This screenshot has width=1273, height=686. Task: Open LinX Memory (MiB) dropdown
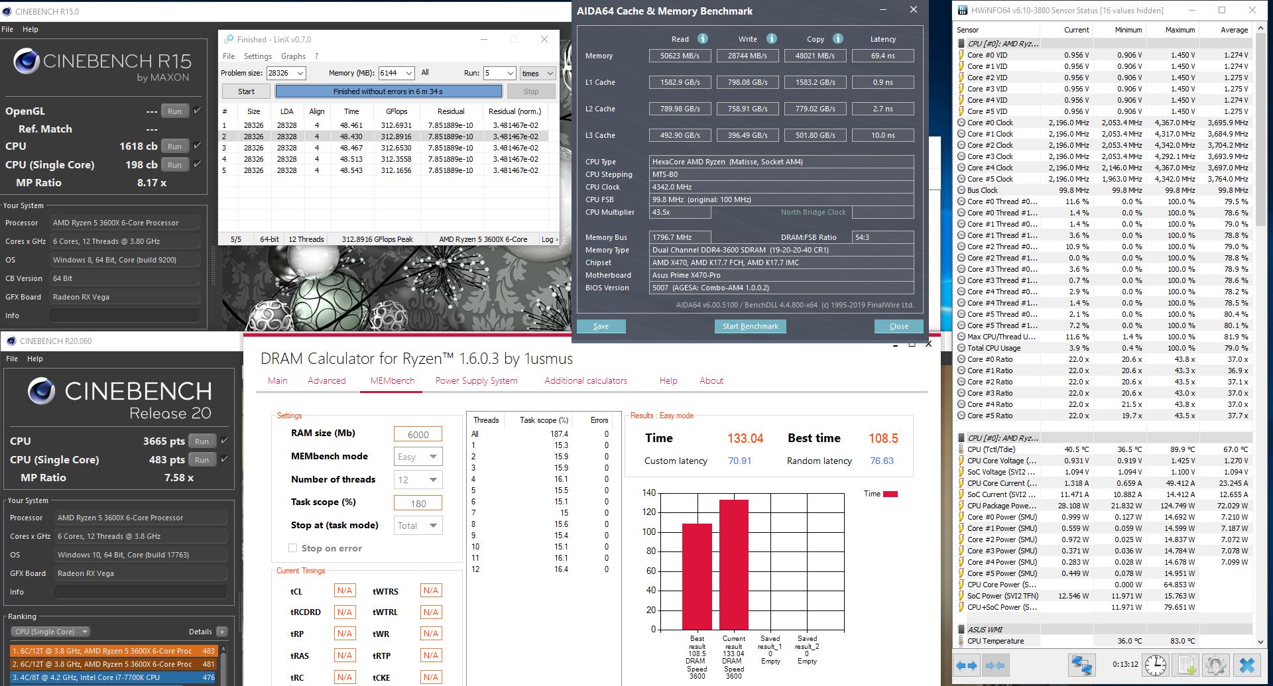click(408, 73)
